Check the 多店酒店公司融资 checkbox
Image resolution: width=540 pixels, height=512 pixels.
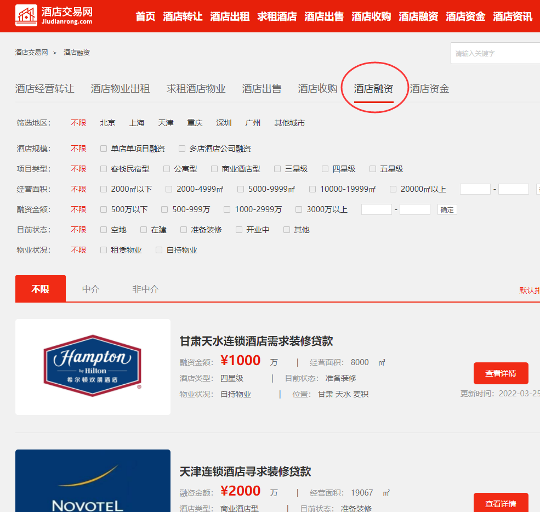(182, 149)
